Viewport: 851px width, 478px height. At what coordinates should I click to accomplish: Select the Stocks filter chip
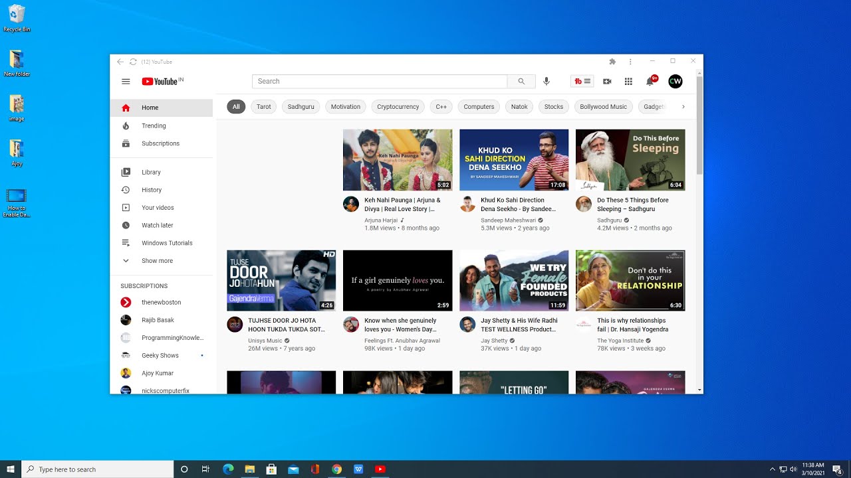click(x=554, y=107)
